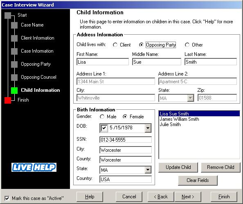Click the Update Child button

point(178,167)
